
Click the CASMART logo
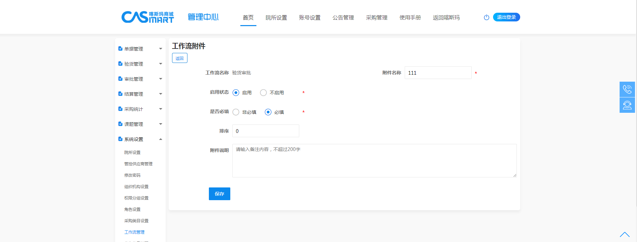(x=148, y=17)
